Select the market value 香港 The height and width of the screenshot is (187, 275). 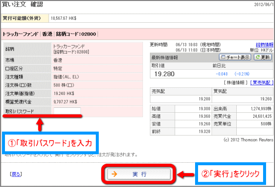click(x=58, y=60)
